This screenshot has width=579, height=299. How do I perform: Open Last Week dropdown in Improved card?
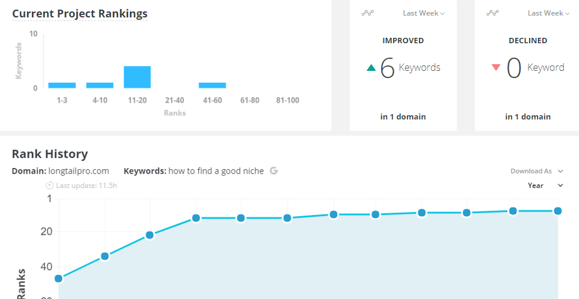pos(424,13)
